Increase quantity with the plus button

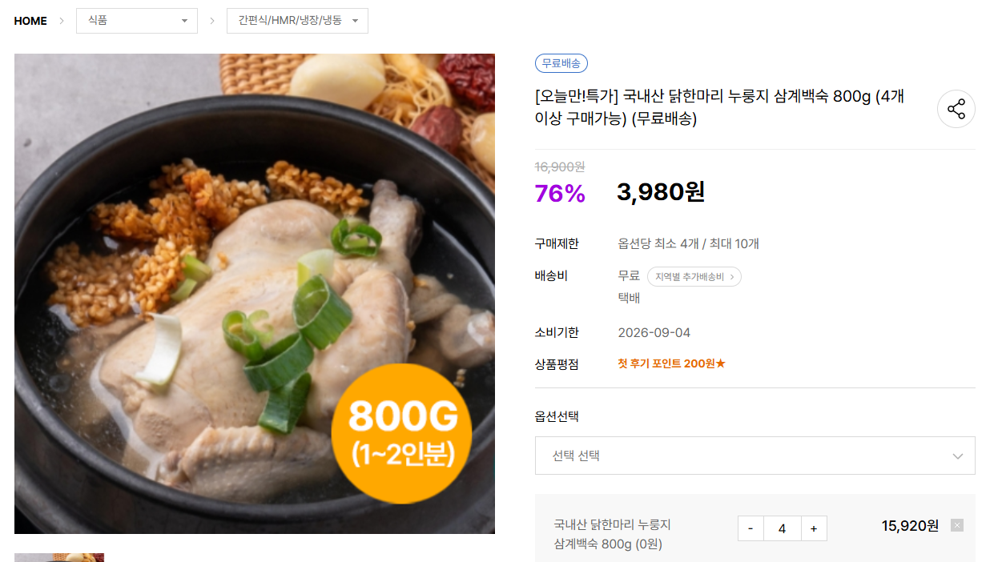pyautogui.click(x=814, y=528)
